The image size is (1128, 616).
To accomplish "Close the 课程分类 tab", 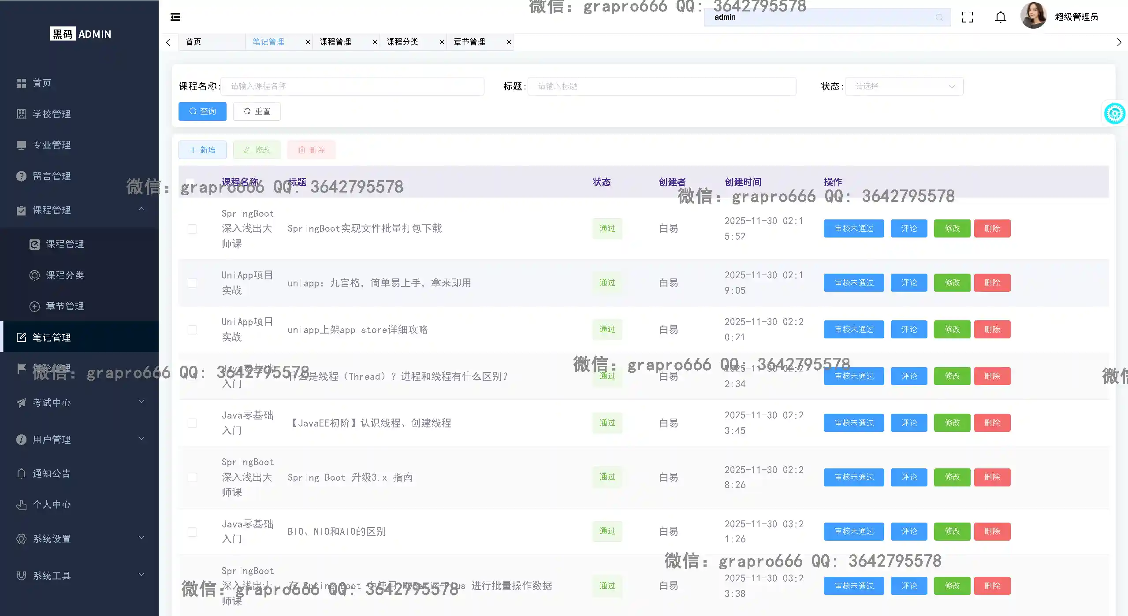I will click(x=442, y=42).
